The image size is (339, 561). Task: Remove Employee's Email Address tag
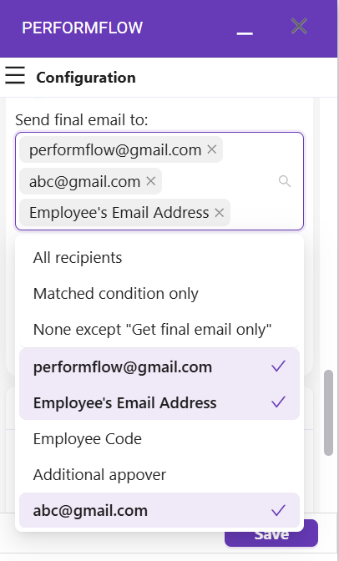click(219, 213)
